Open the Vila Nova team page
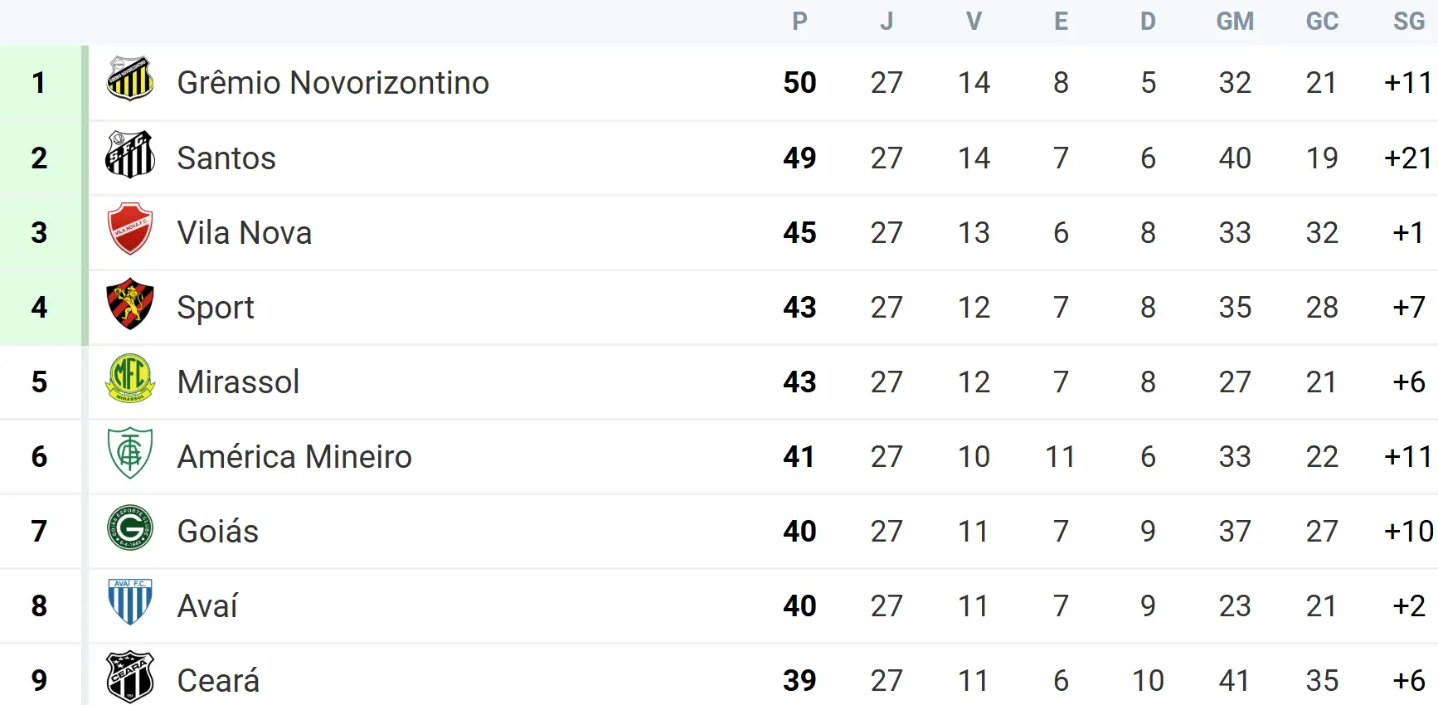The width and height of the screenshot is (1438, 705). [x=245, y=233]
